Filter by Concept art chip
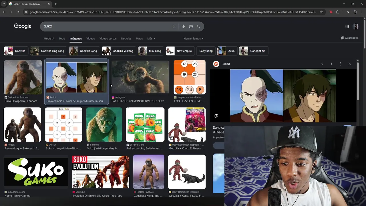366x206 pixels. point(254,51)
